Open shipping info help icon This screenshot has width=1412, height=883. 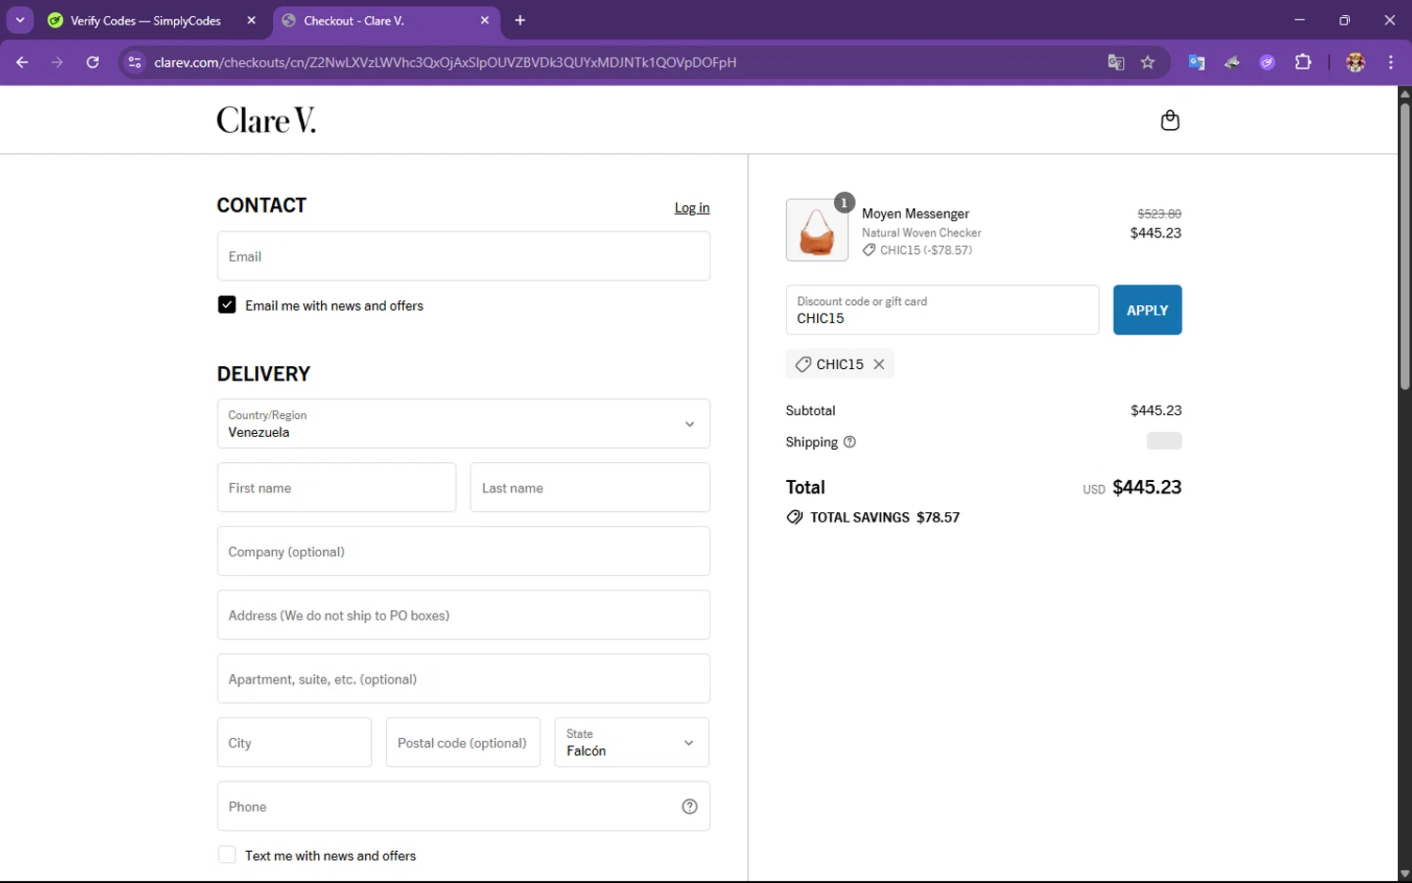coord(850,442)
